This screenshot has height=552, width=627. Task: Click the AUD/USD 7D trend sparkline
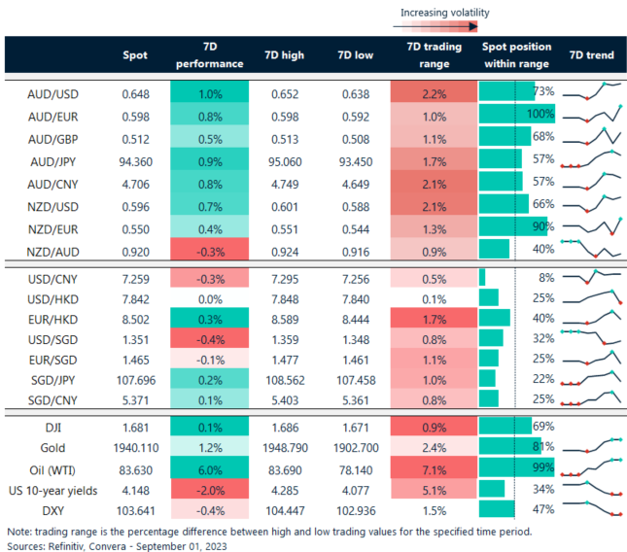591,91
